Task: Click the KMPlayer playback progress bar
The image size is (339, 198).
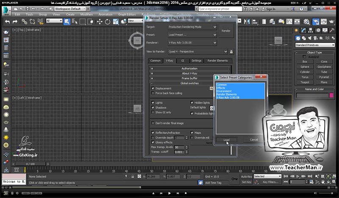Action: 169,187
